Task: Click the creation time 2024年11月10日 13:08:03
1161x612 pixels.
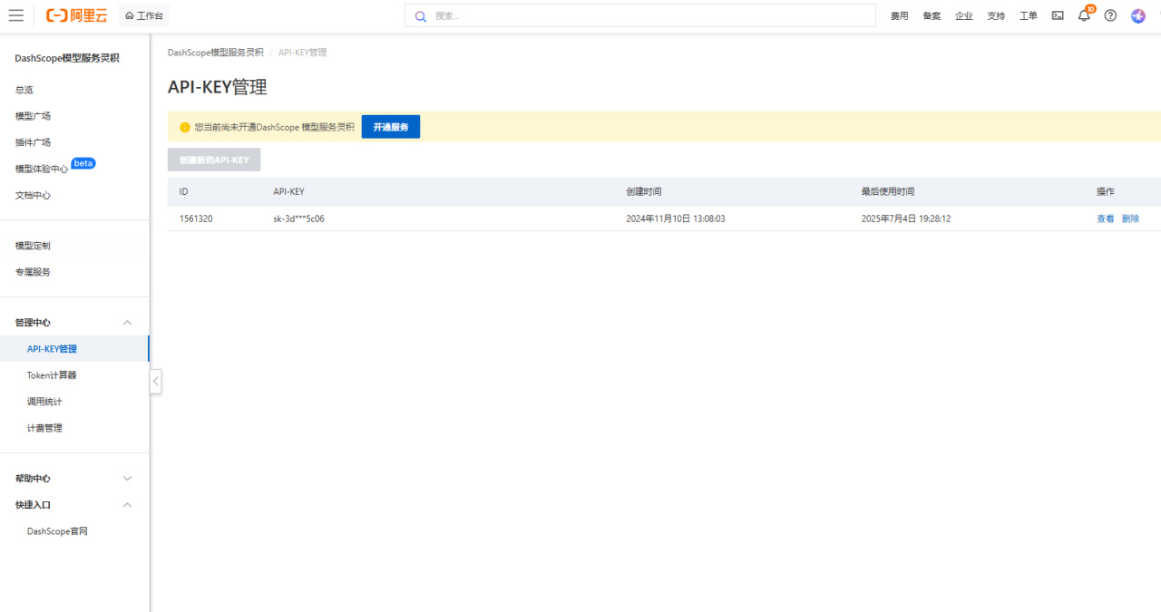Action: [x=676, y=219]
